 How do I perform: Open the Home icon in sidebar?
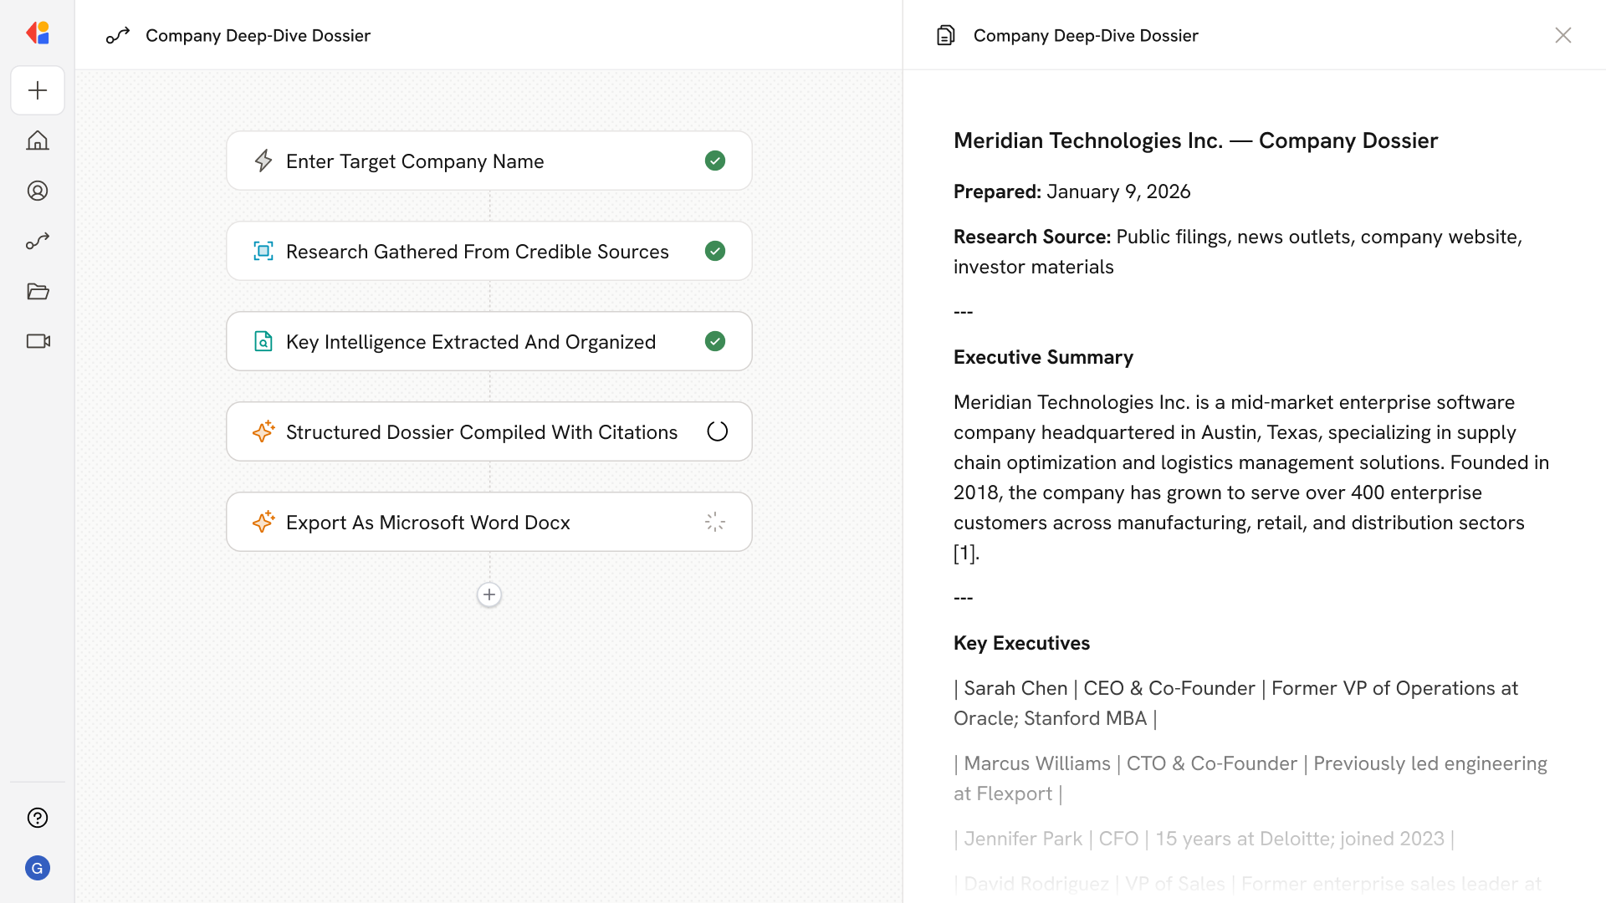(x=38, y=140)
